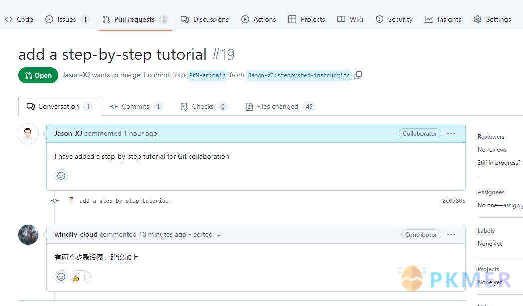Image resolution: width=523 pixels, height=306 pixels.
Task: Switch to the Files changed tab
Action: pyautogui.click(x=280, y=106)
